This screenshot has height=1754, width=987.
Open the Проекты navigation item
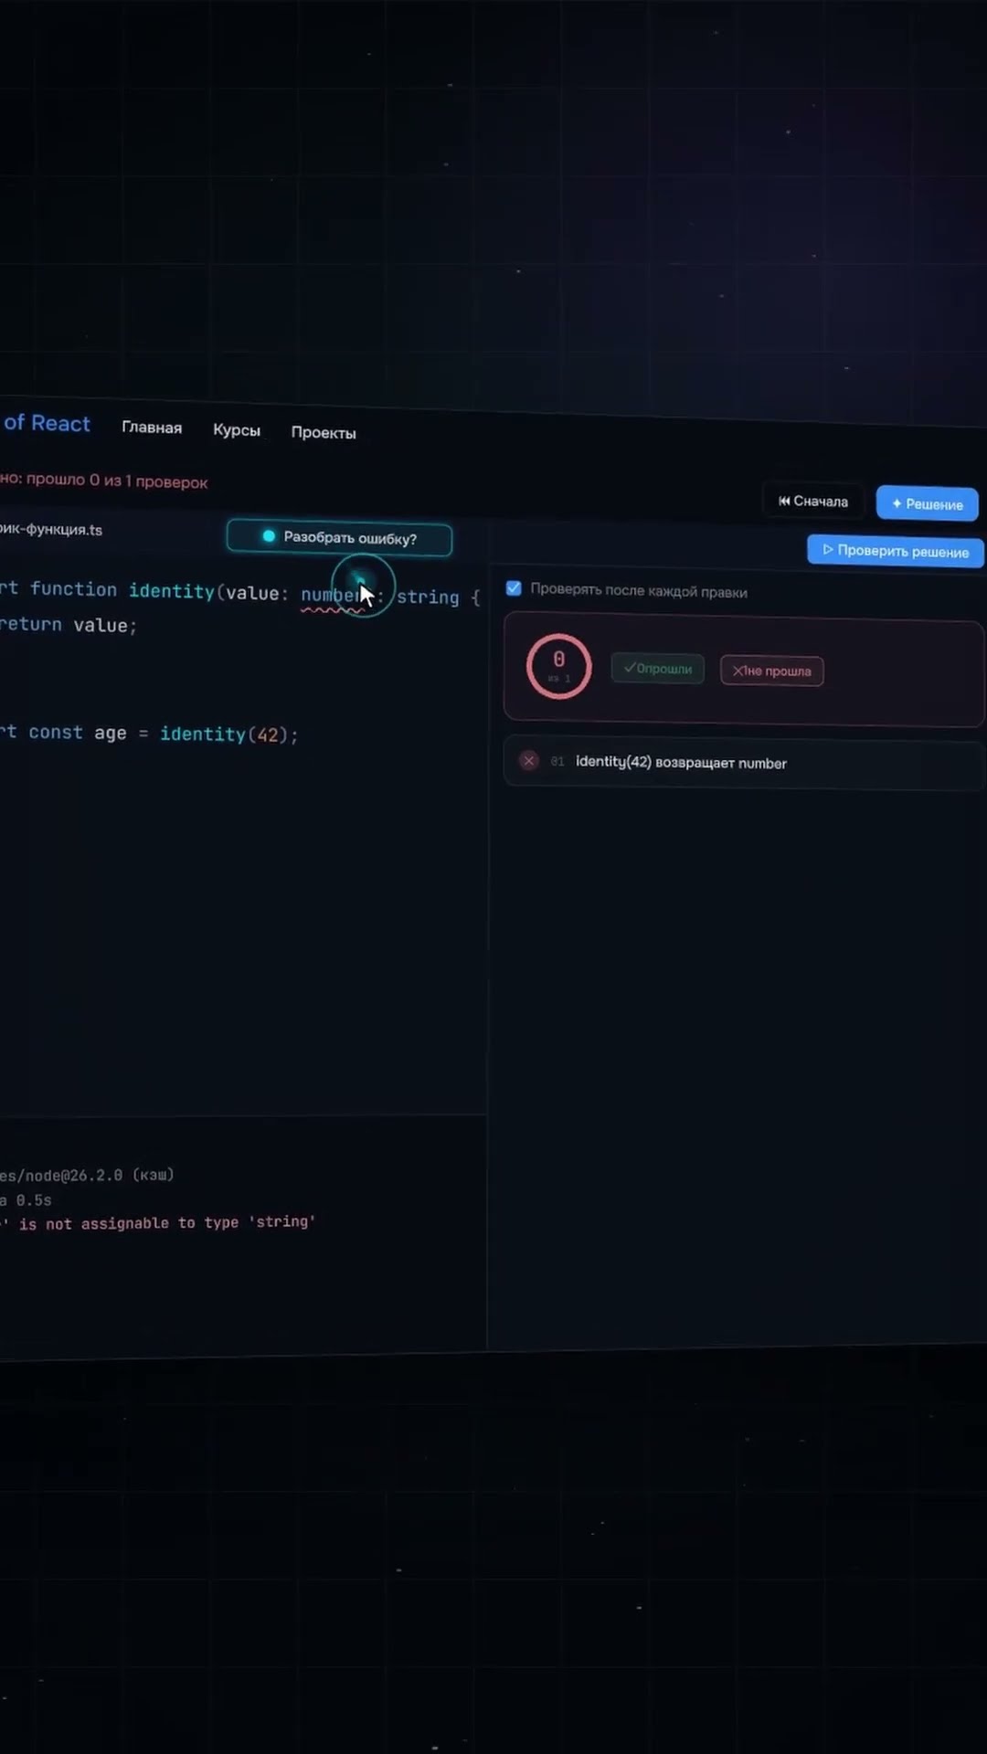324,433
